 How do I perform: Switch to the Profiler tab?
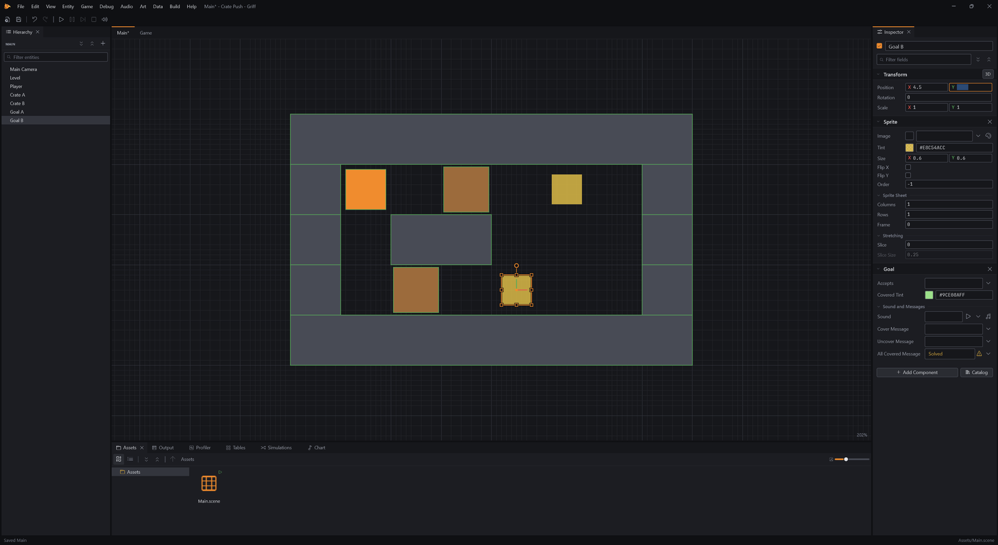point(200,448)
